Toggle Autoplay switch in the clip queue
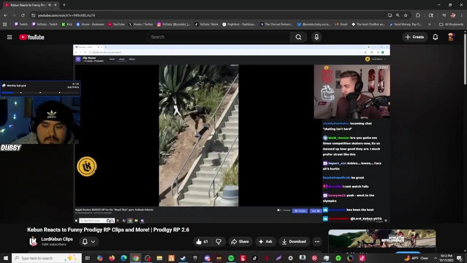The height and width of the screenshot is (263, 467). coord(279,210)
